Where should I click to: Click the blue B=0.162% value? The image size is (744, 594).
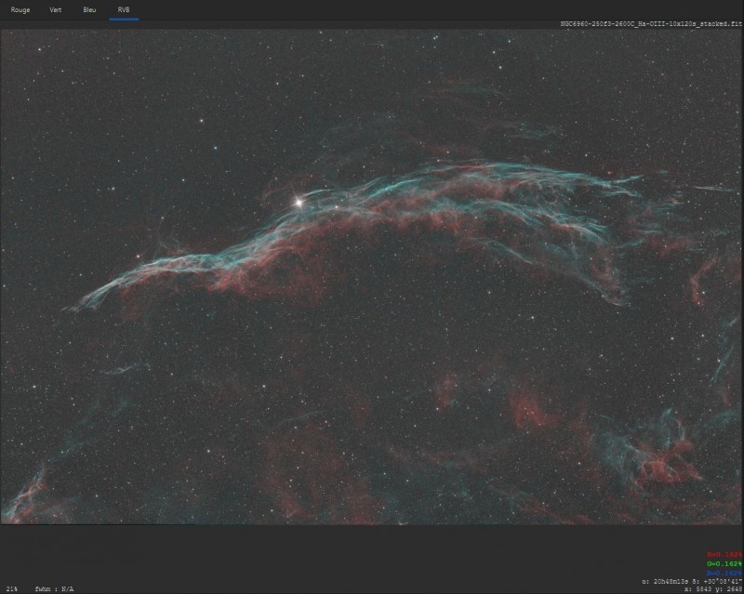pos(724,574)
